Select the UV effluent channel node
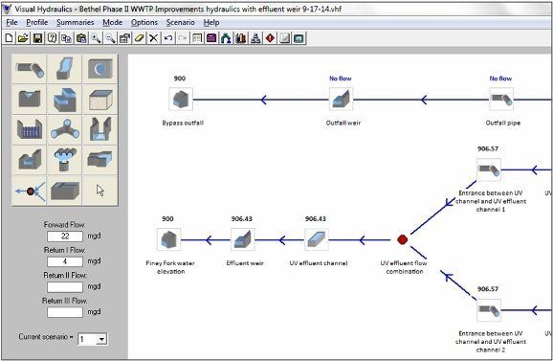The width and height of the screenshot is (553, 361). tap(317, 239)
